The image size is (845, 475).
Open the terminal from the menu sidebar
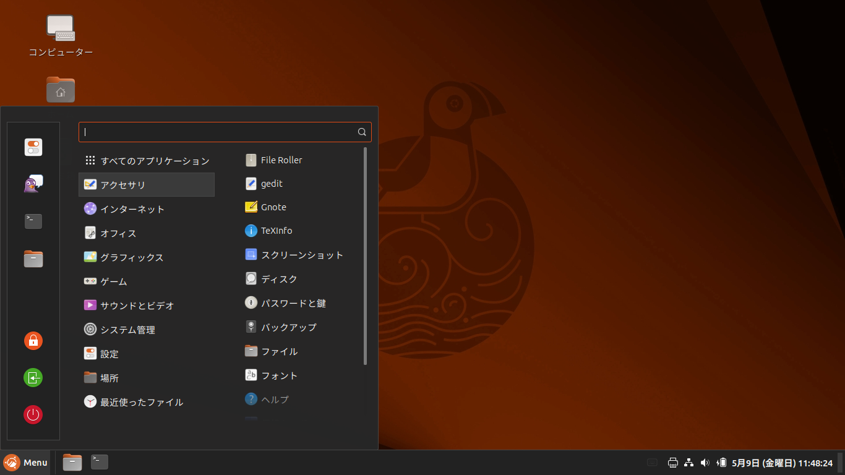33,221
